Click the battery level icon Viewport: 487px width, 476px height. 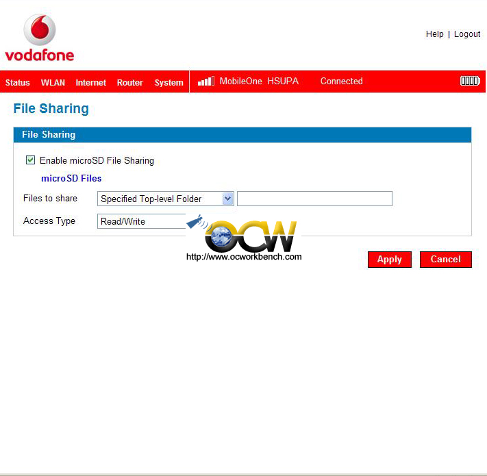click(x=470, y=81)
